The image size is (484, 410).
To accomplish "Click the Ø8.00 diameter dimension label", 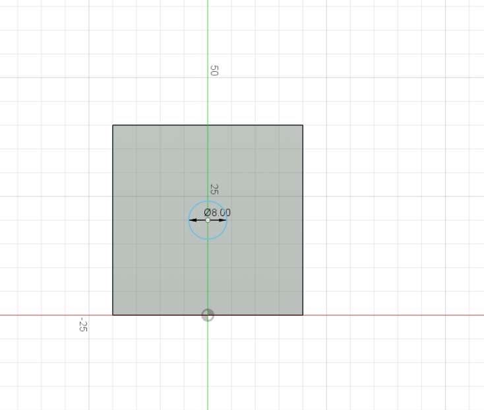I will click(218, 212).
